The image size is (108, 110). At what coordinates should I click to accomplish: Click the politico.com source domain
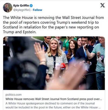13,95
